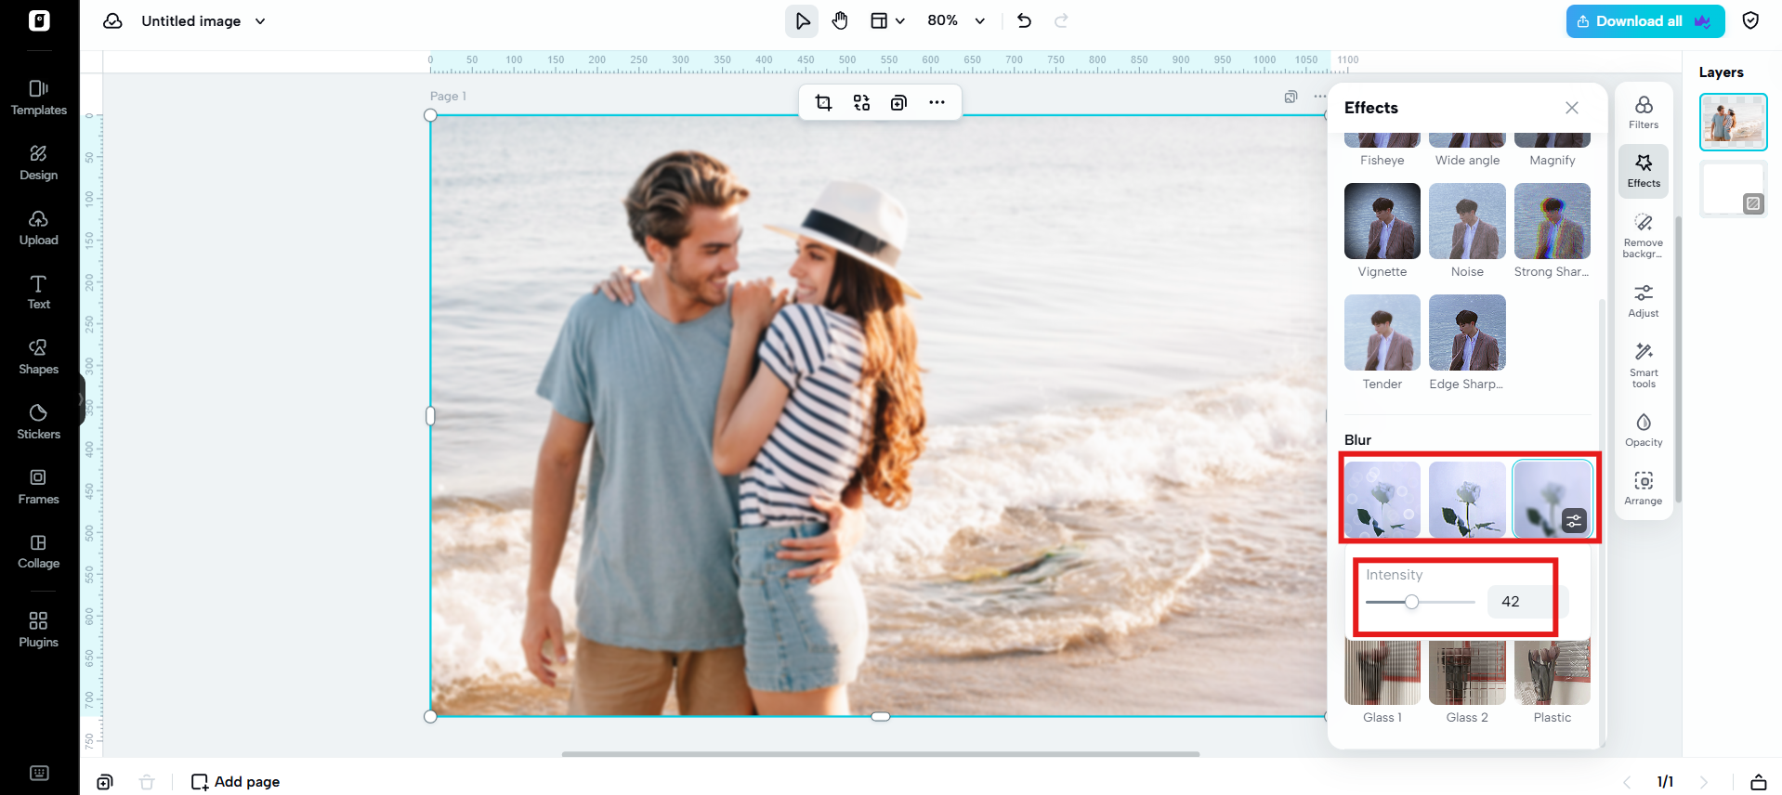The image size is (1782, 795).
Task: Undo the last action
Action: tap(1024, 20)
